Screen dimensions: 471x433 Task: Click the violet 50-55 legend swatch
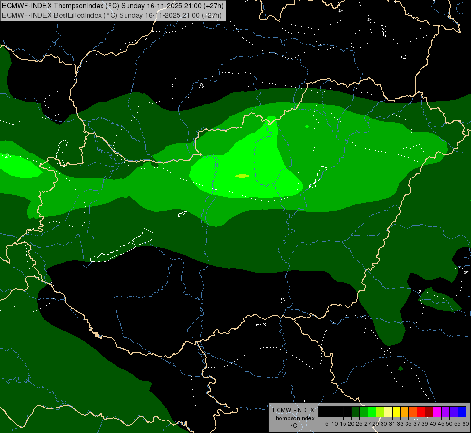[454, 411]
